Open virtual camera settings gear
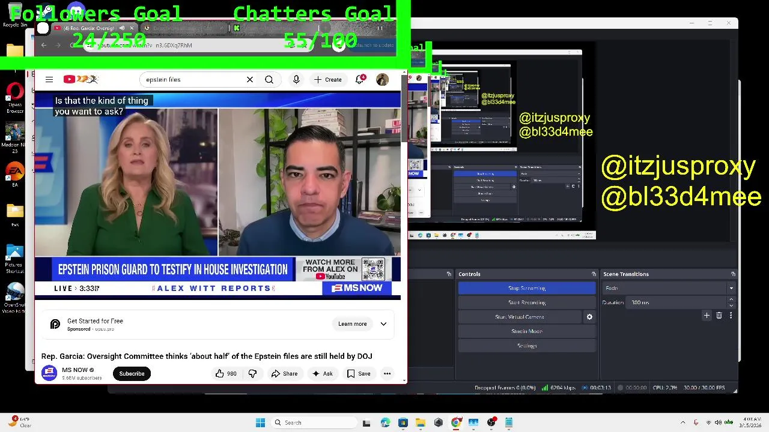 coord(589,317)
